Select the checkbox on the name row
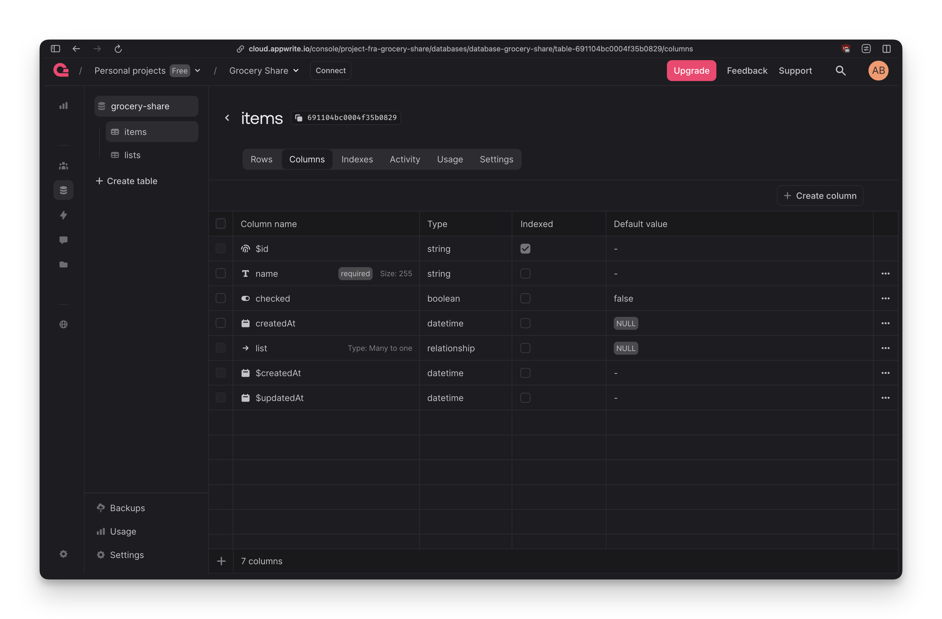This screenshot has width=942, height=619. tap(221, 273)
